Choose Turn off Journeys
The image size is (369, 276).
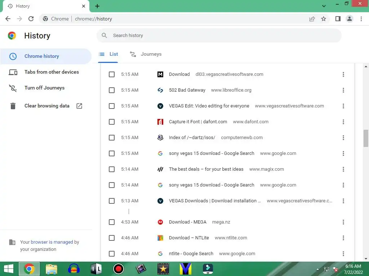pos(46,88)
